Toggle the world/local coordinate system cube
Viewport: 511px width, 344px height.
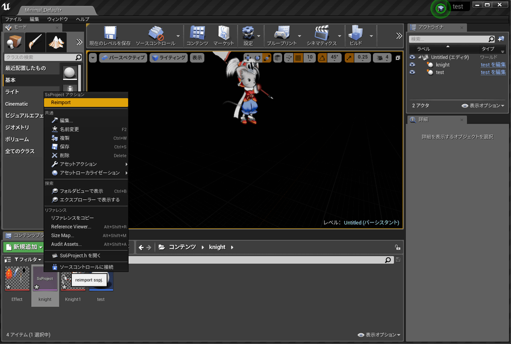(277, 58)
